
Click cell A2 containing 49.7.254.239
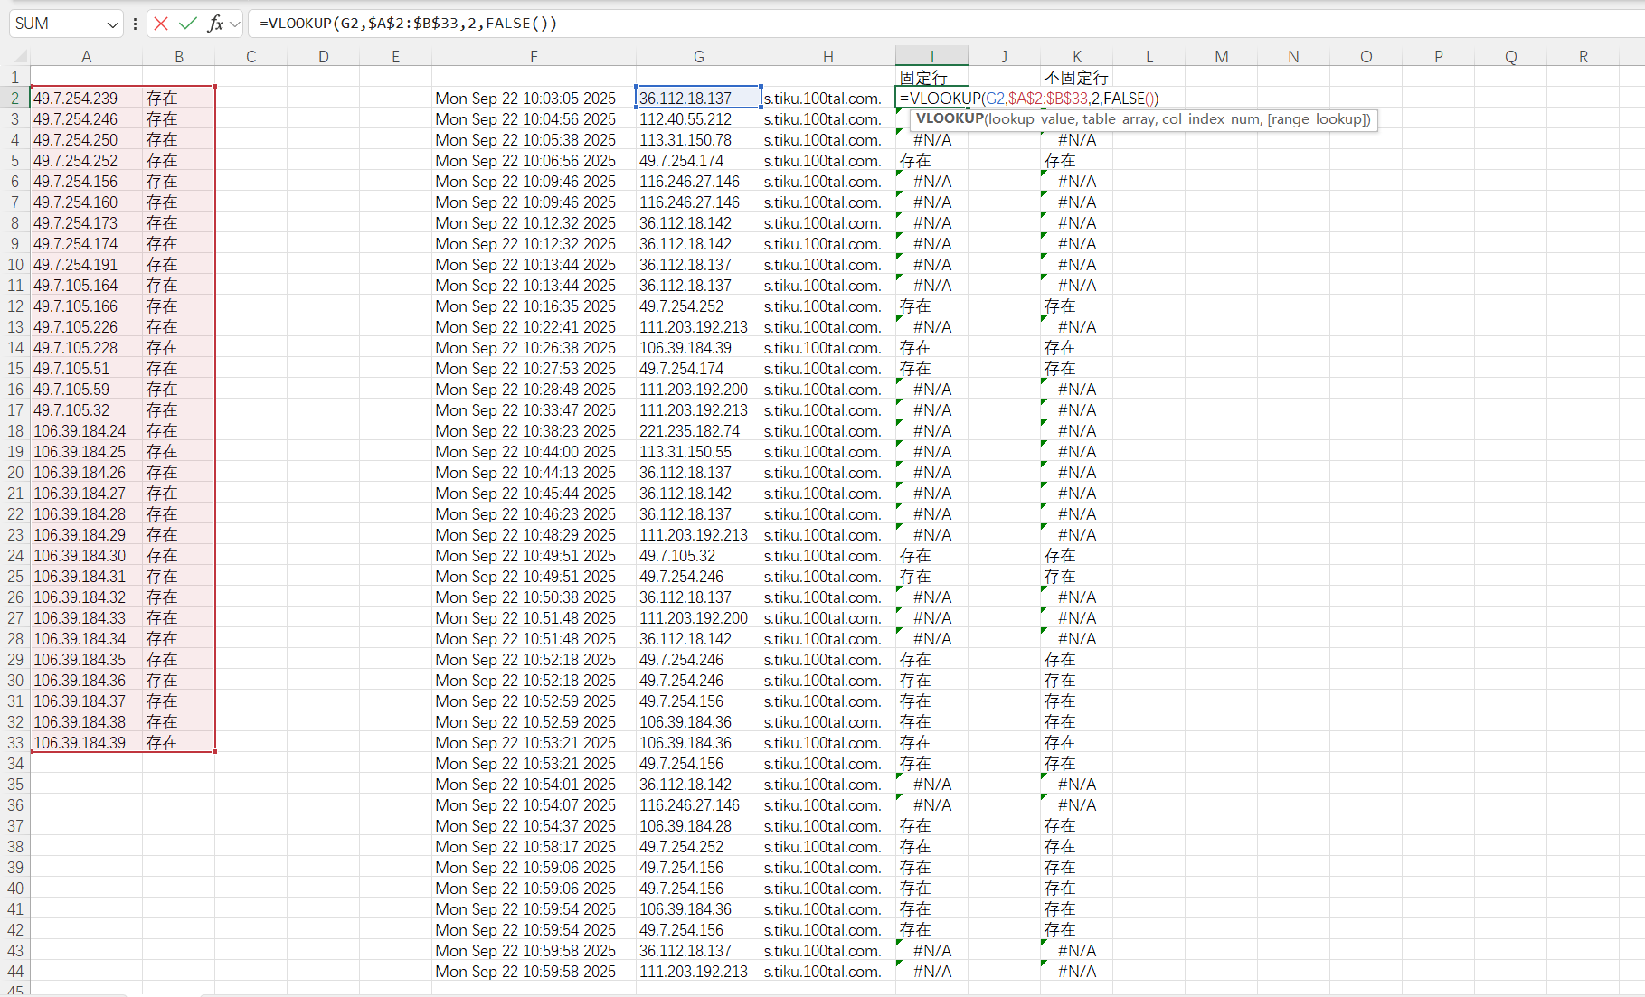(x=86, y=98)
